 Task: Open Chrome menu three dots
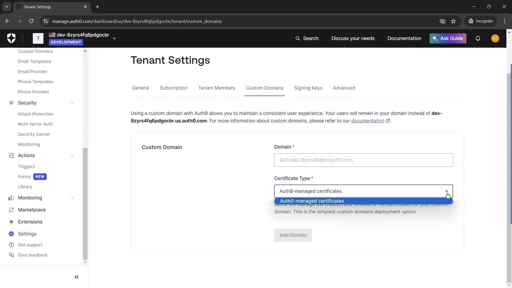coord(505,21)
